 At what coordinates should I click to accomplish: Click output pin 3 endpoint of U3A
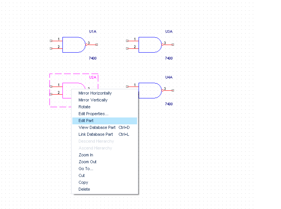173,45
